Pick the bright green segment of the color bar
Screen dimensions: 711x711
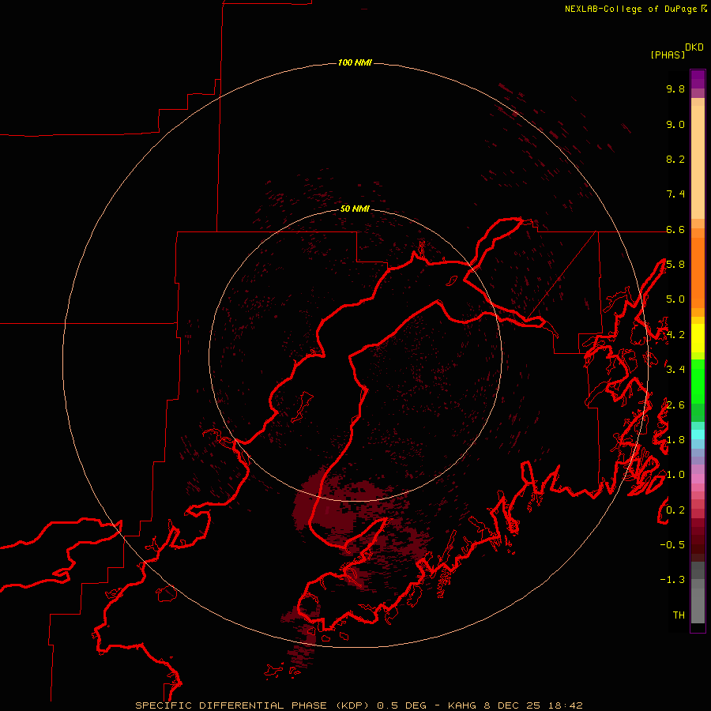click(x=698, y=382)
